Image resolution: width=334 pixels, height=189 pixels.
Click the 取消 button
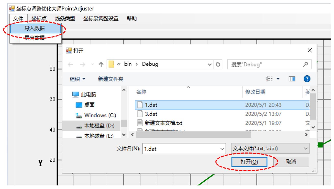click(x=291, y=162)
